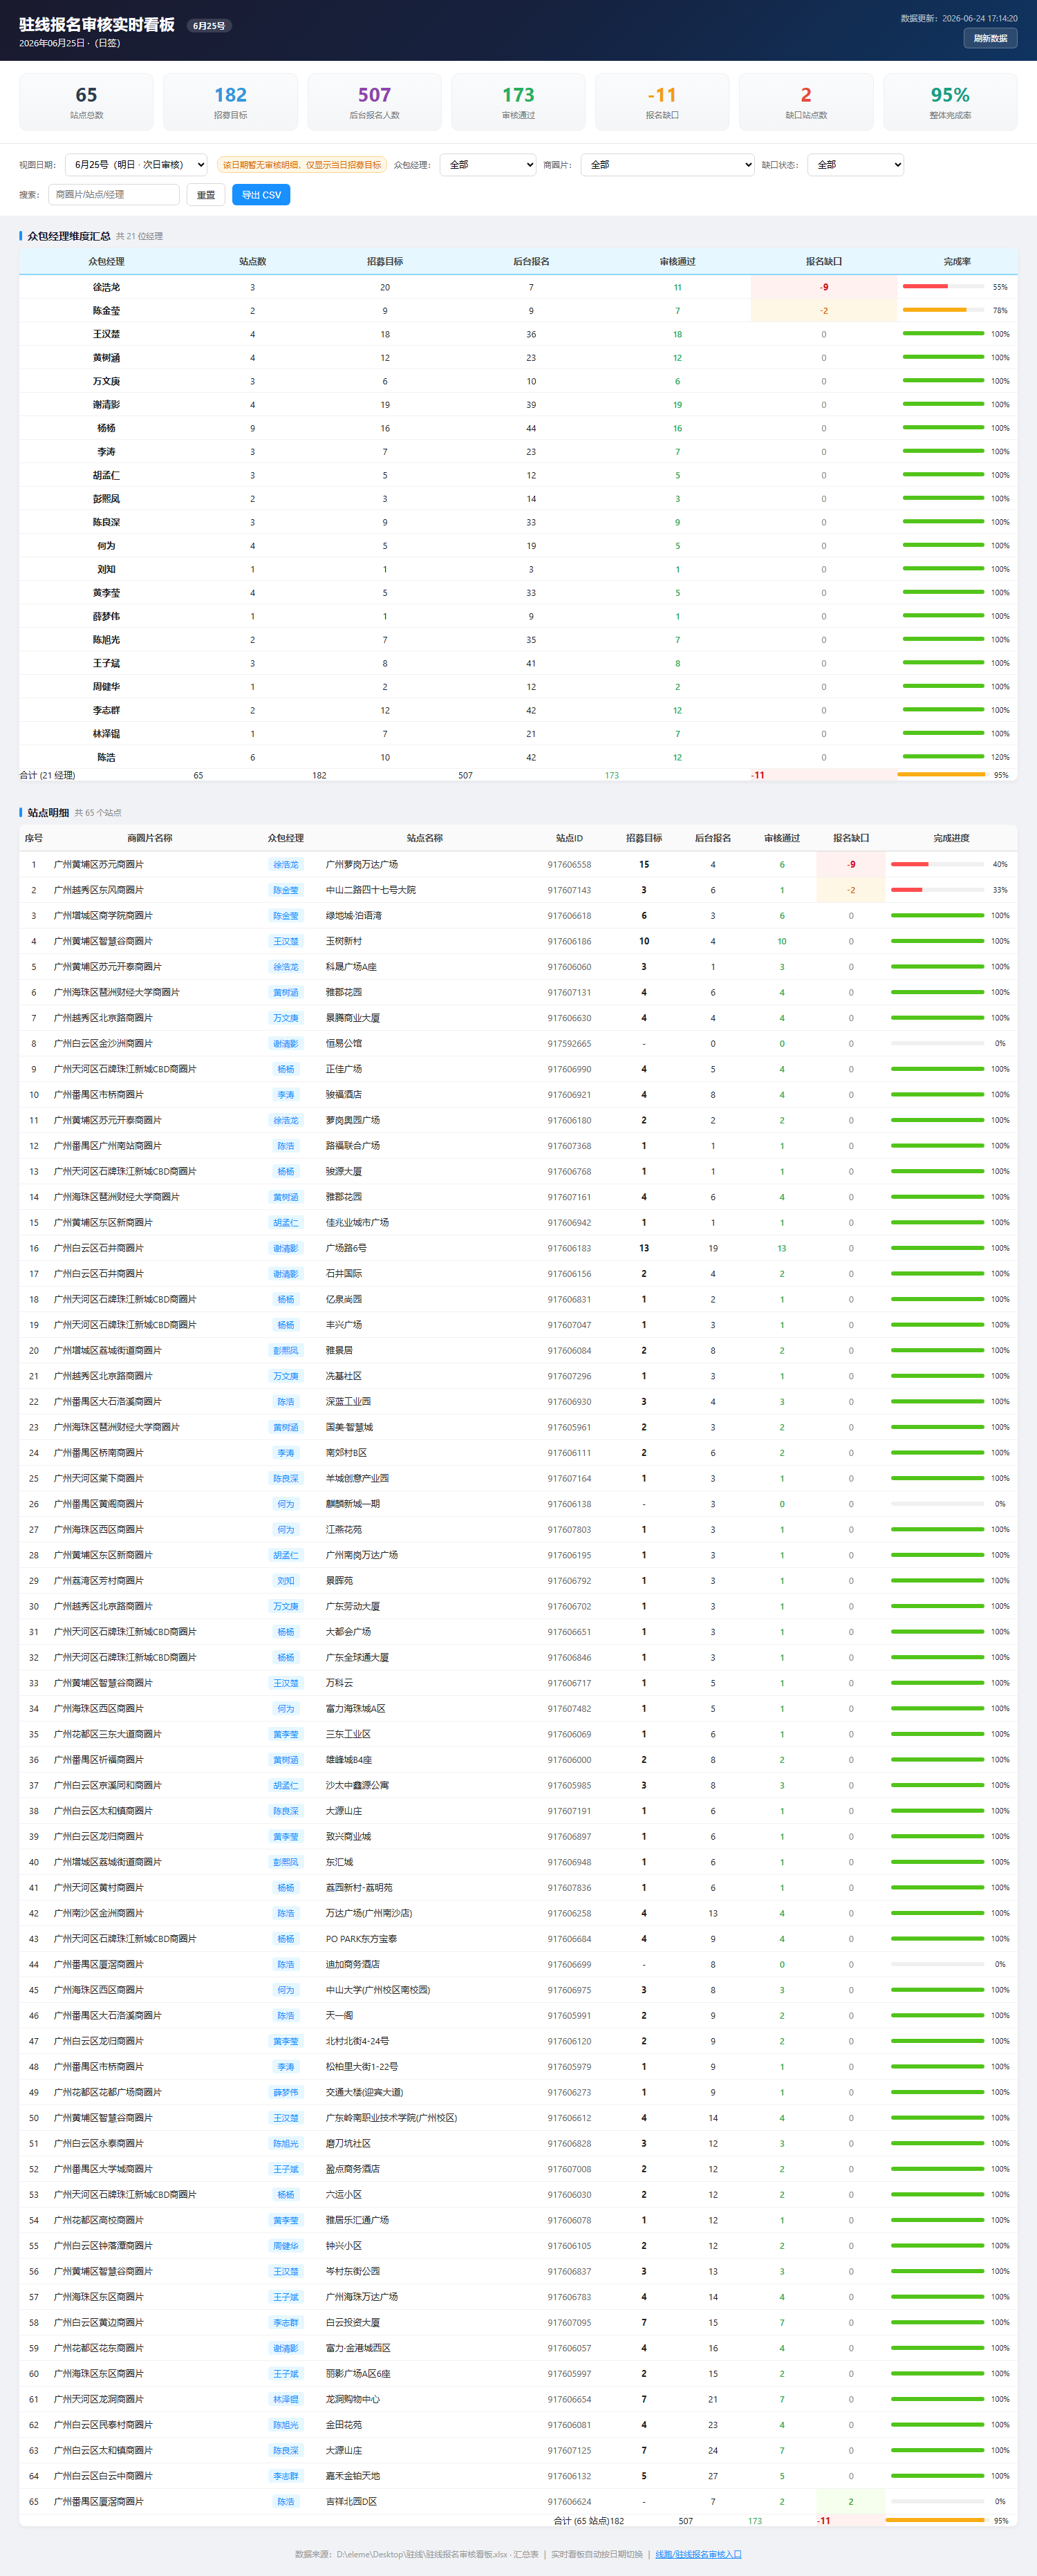Select 谢清影 in the manager summary table
The height and width of the screenshot is (2576, 1037).
pyautogui.click(x=106, y=405)
